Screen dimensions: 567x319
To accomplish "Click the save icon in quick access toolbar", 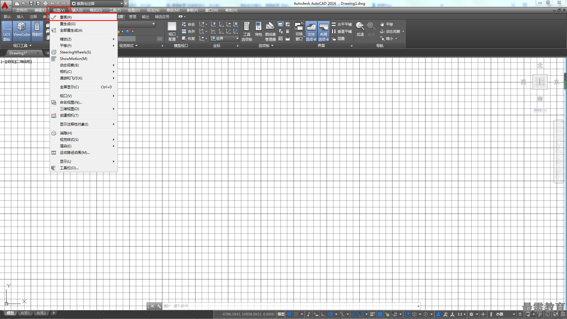I will point(31,4).
